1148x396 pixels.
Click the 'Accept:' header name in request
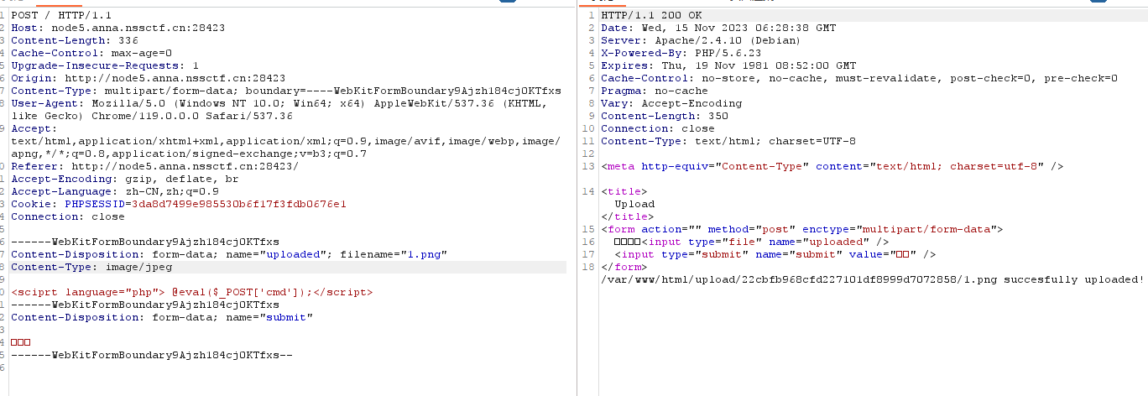pos(34,128)
